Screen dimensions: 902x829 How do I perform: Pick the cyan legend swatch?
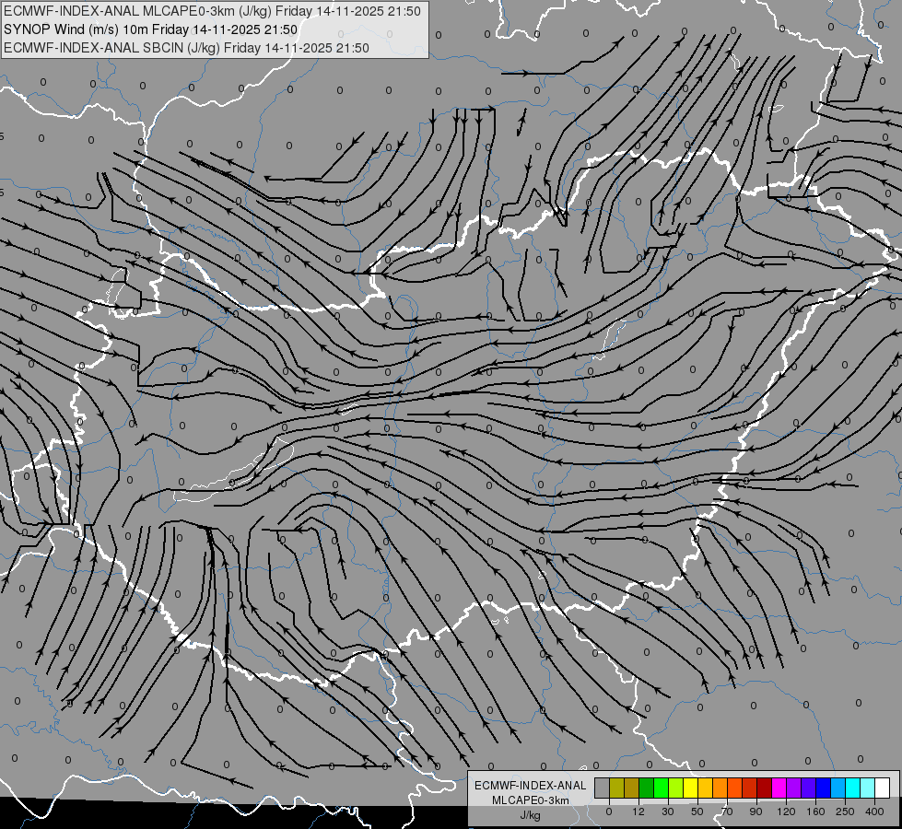point(853,788)
